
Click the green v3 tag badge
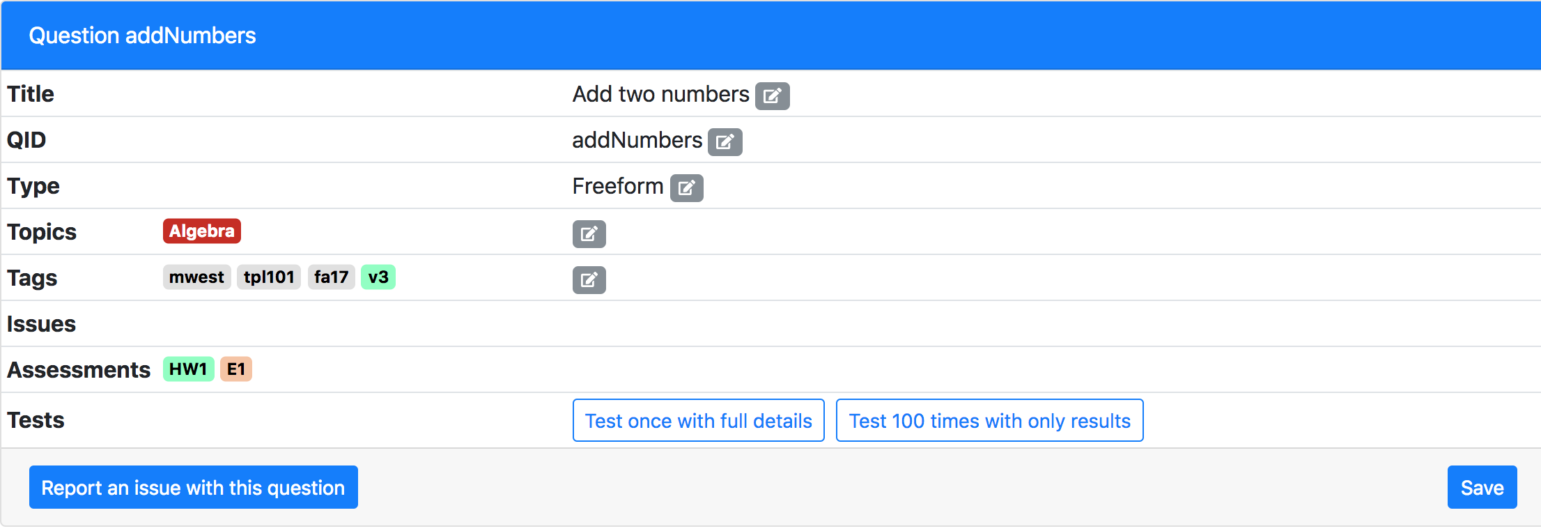(x=378, y=277)
